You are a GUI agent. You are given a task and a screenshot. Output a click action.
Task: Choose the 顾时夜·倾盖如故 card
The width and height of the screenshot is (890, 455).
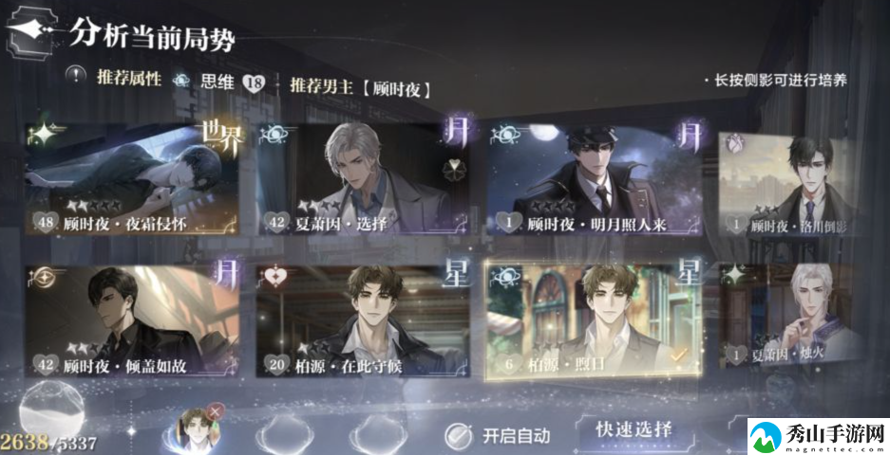132,321
